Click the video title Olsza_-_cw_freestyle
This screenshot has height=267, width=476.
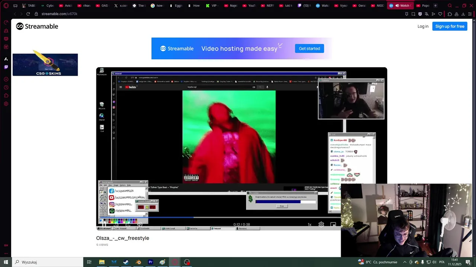(122, 238)
